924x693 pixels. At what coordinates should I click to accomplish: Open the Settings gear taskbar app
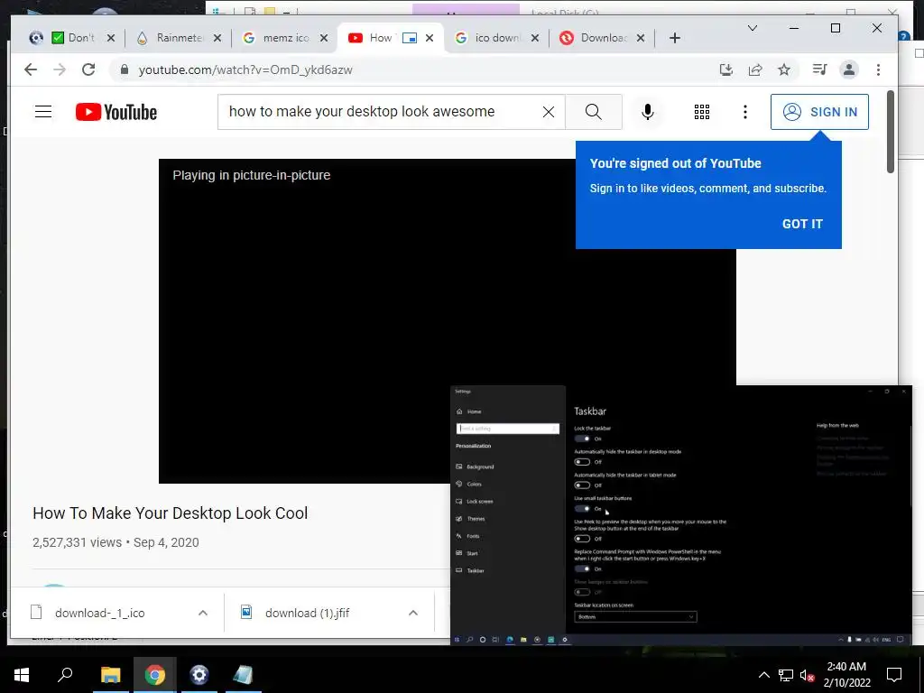coord(199,675)
